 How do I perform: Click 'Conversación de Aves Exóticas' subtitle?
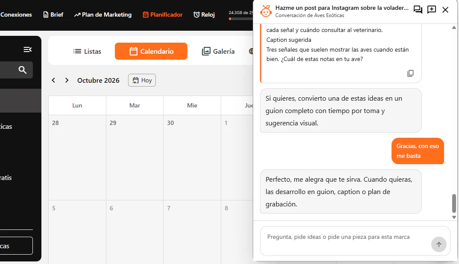pyautogui.click(x=310, y=15)
